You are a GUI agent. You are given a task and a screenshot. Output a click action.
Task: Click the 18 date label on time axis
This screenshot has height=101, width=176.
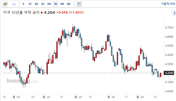click(x=33, y=97)
